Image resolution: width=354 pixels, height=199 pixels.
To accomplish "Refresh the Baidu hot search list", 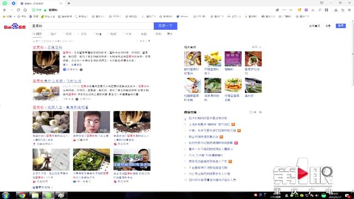I will pos(256,112).
